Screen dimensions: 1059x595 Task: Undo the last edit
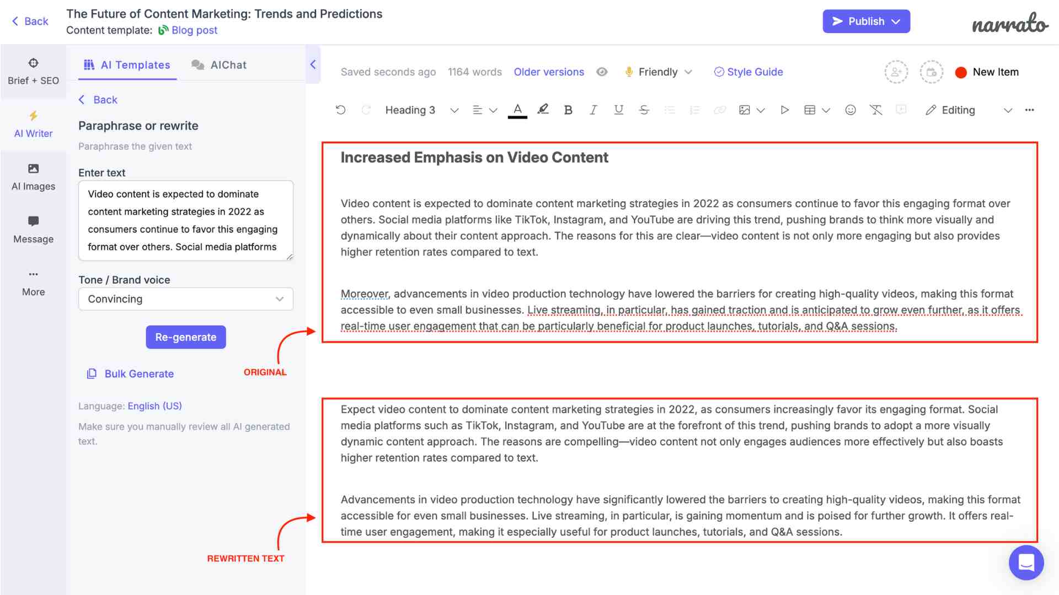coord(341,110)
